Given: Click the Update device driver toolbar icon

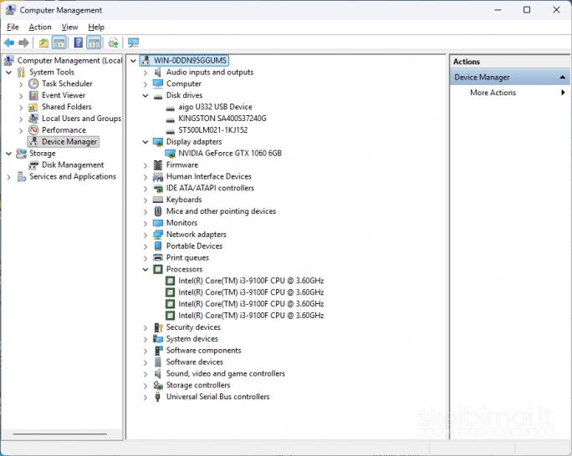Looking at the screenshot, I should (114, 43).
